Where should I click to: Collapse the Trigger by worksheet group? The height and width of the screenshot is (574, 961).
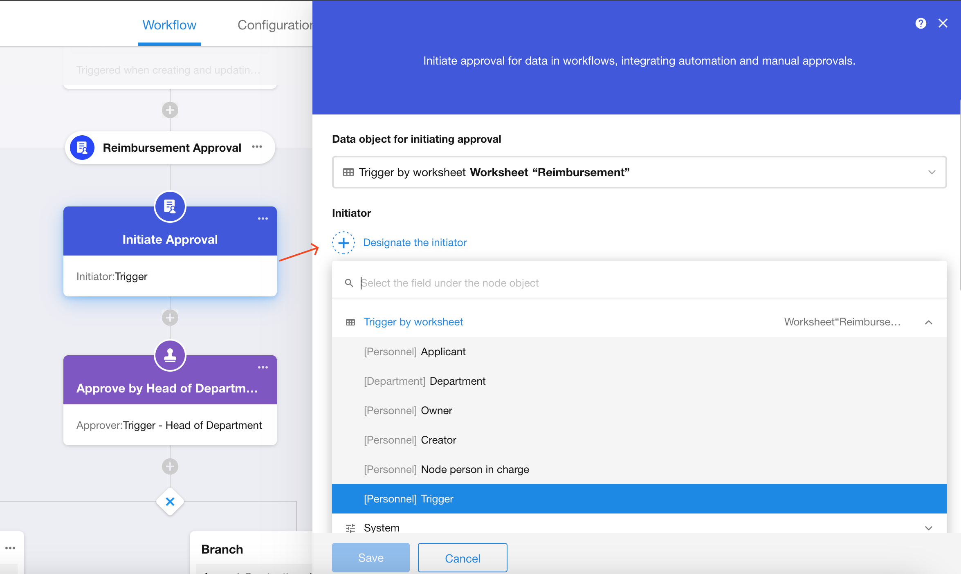[x=928, y=322]
